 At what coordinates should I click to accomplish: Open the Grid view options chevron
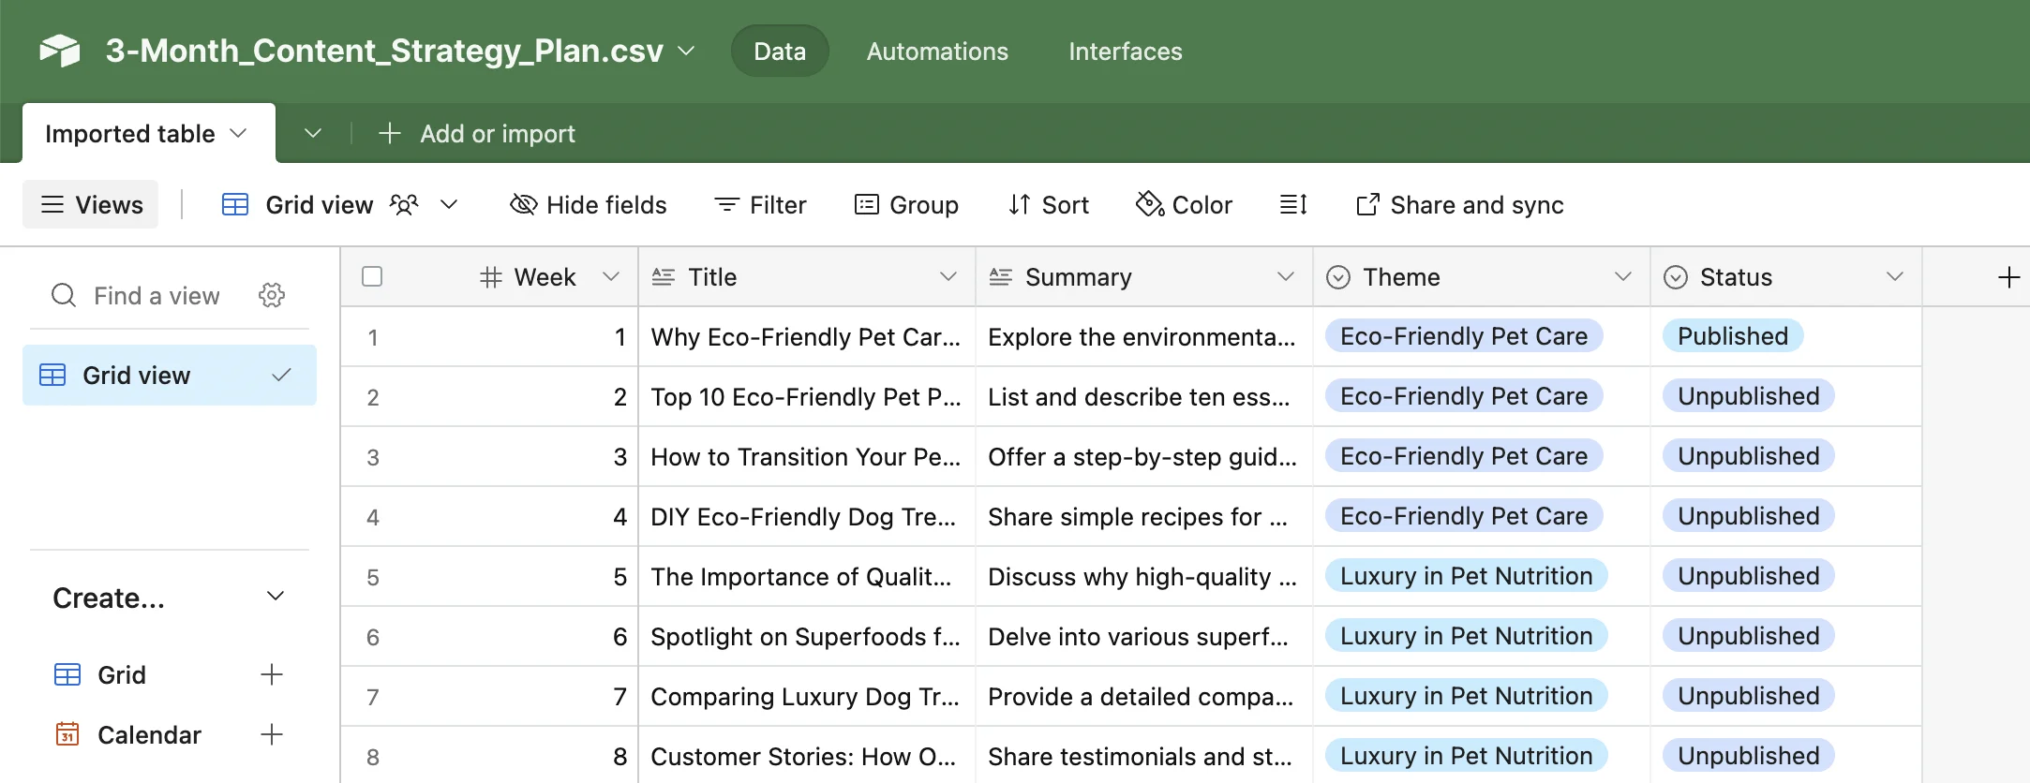click(449, 204)
